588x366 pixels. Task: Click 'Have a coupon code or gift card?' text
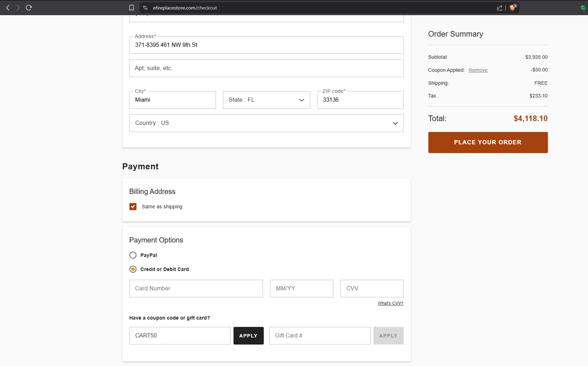click(169, 318)
